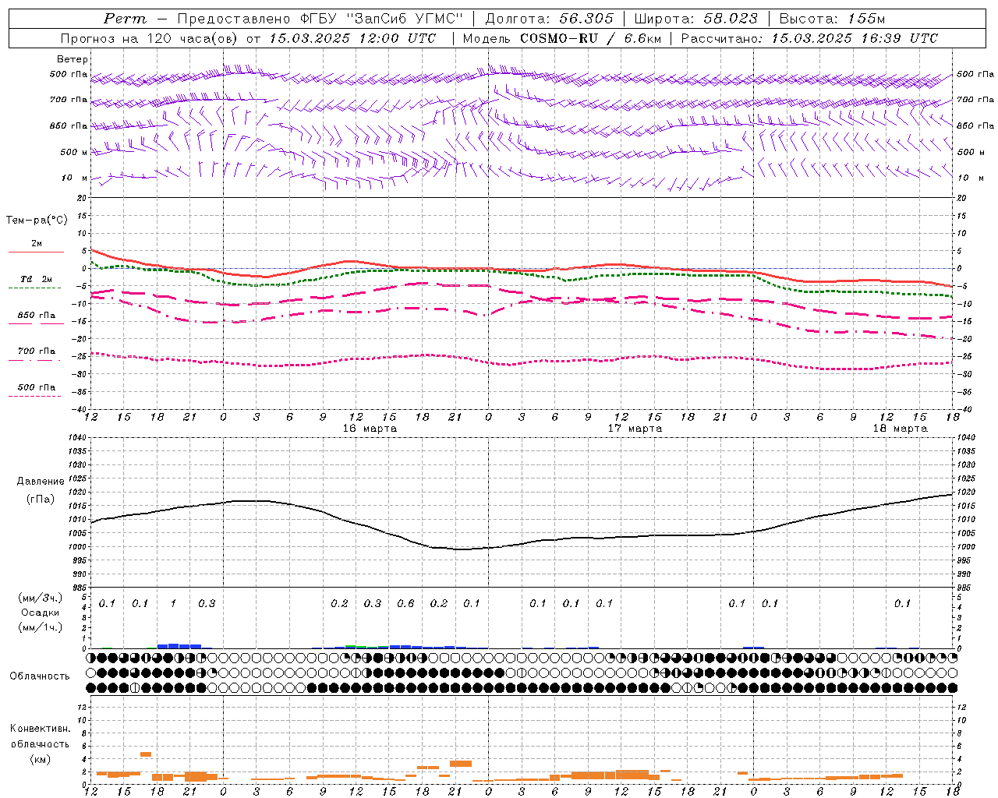The width and height of the screenshot is (998, 798).
Task: Click the elevation text "Высота: 155м"
Action: (832, 19)
